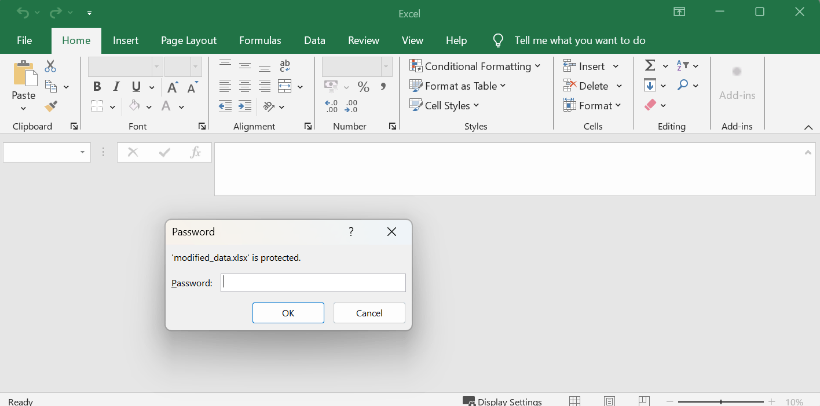Click the AutoSum sigma icon

point(650,66)
